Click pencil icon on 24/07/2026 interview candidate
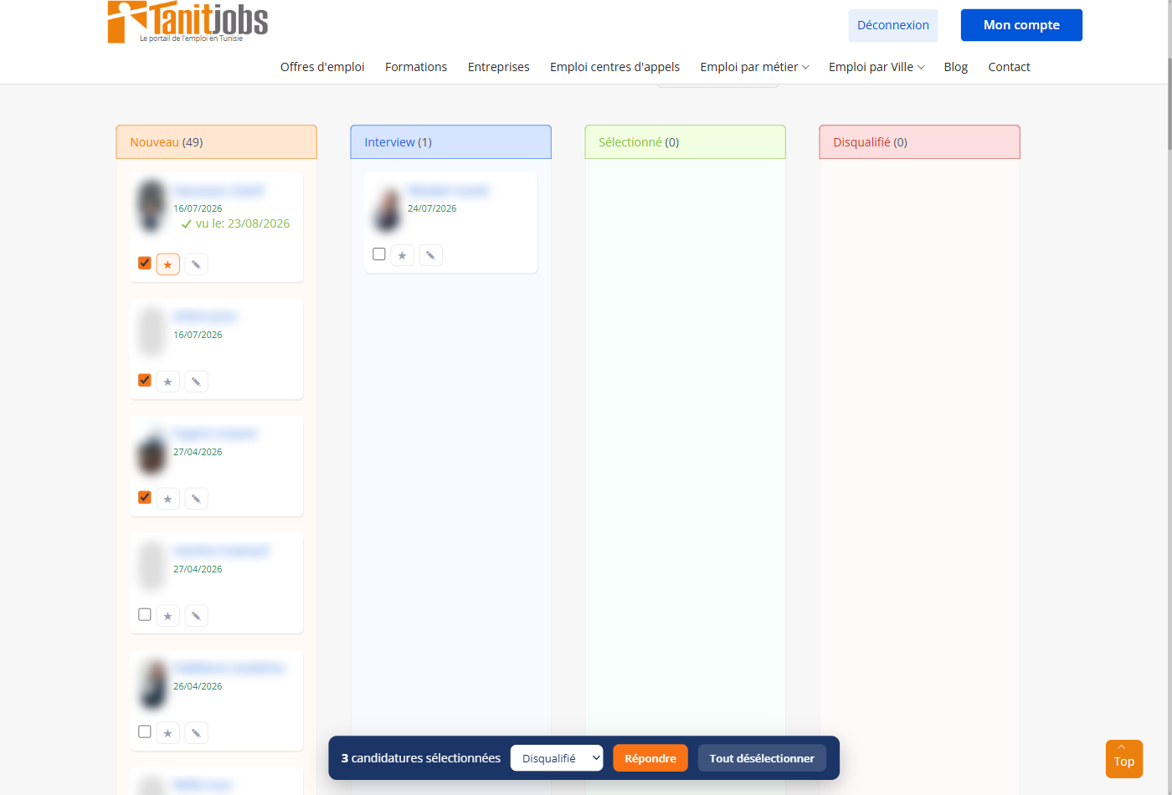This screenshot has height=795, width=1172. click(x=430, y=255)
